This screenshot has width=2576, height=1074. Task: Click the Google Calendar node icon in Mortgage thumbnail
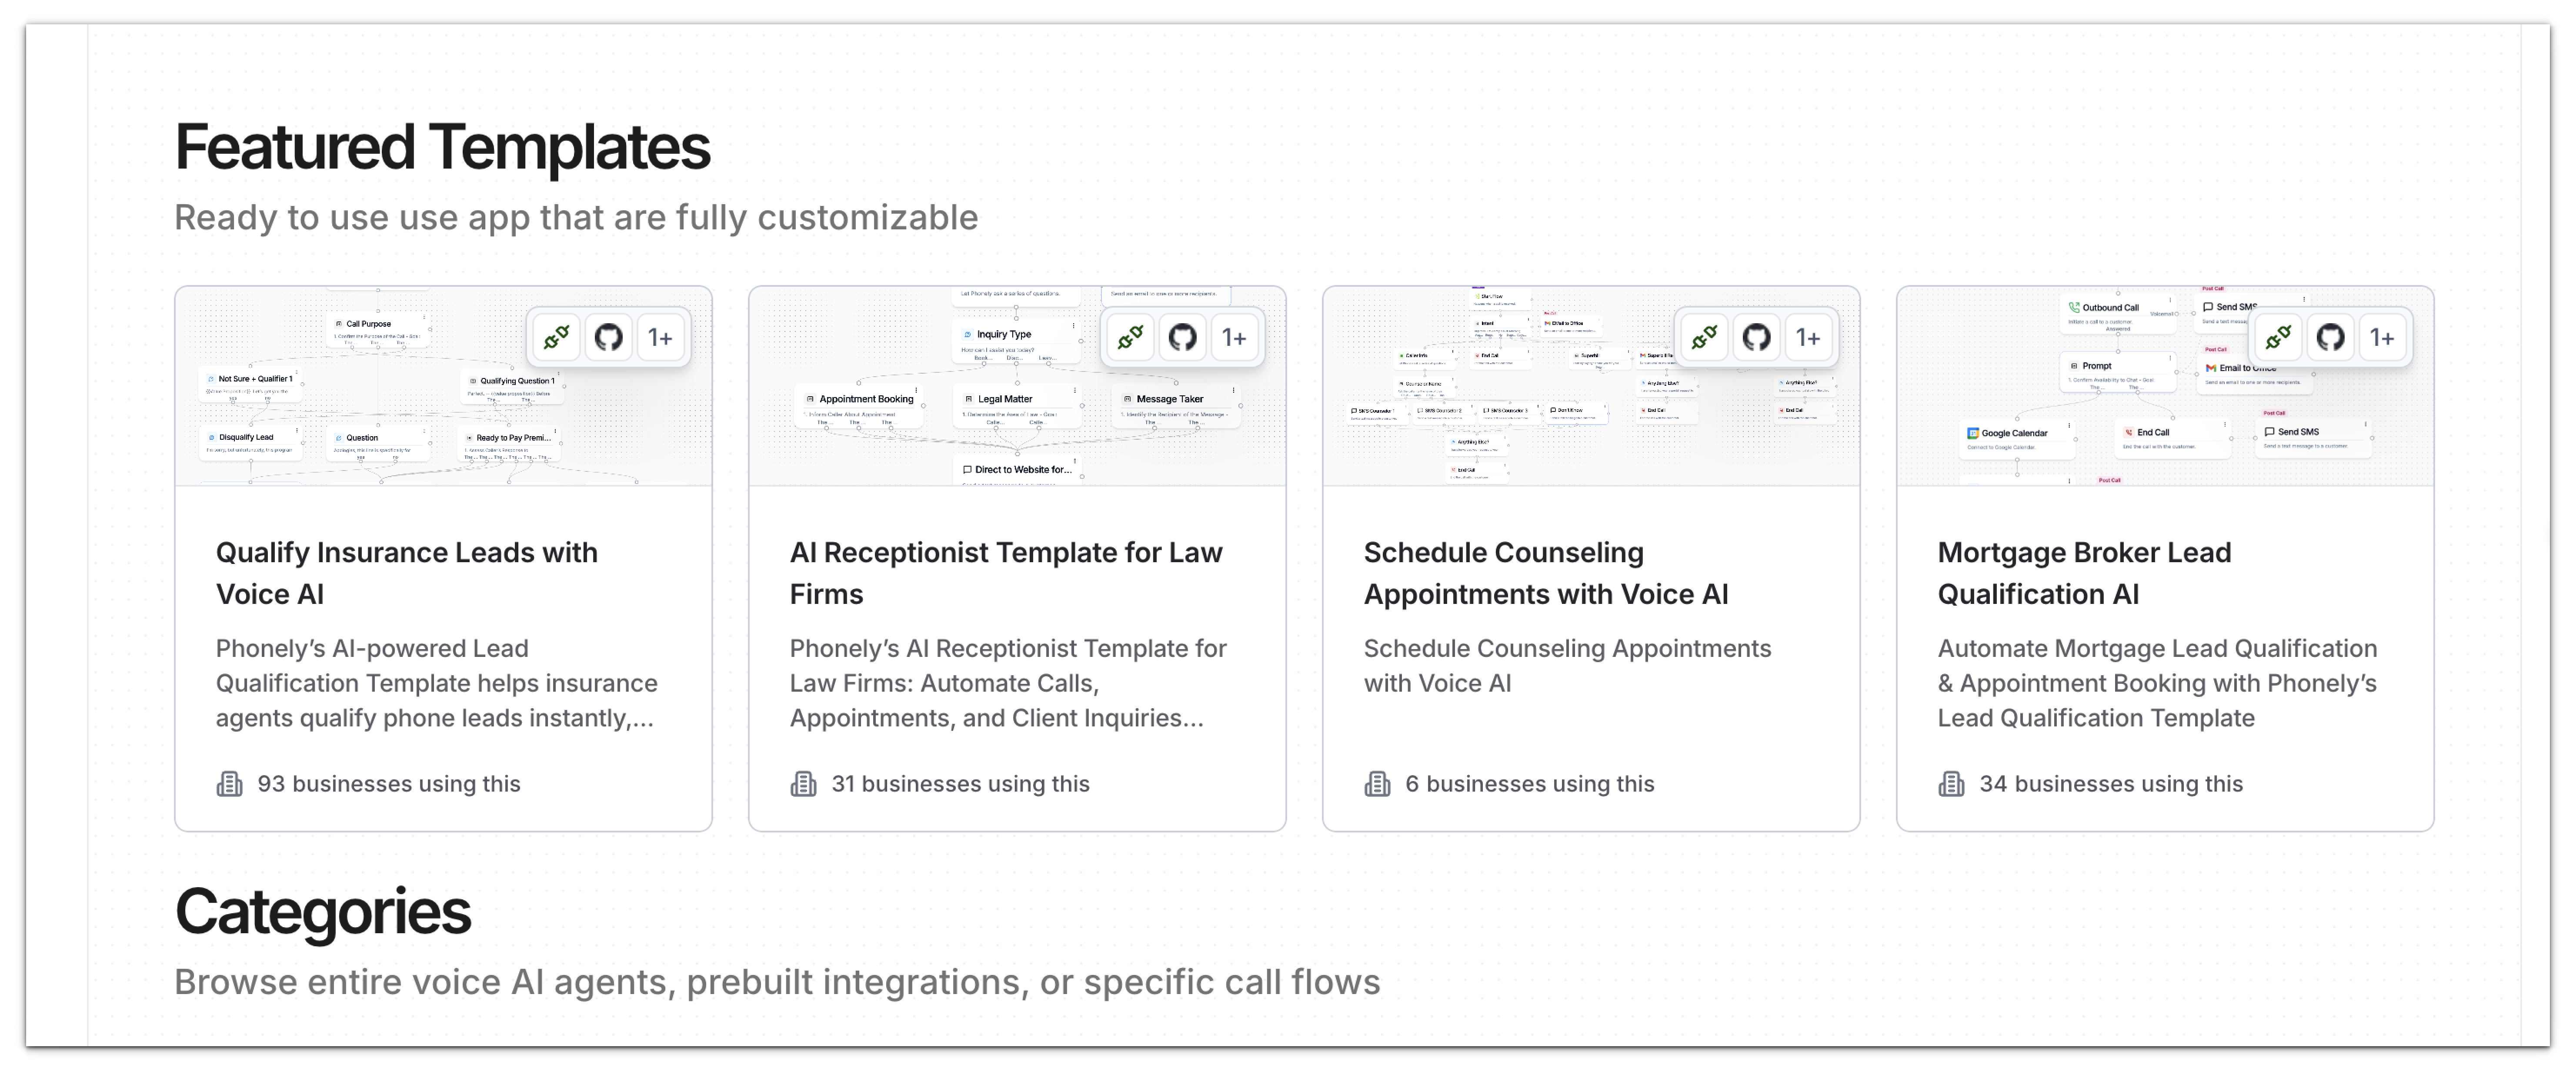point(1972,433)
